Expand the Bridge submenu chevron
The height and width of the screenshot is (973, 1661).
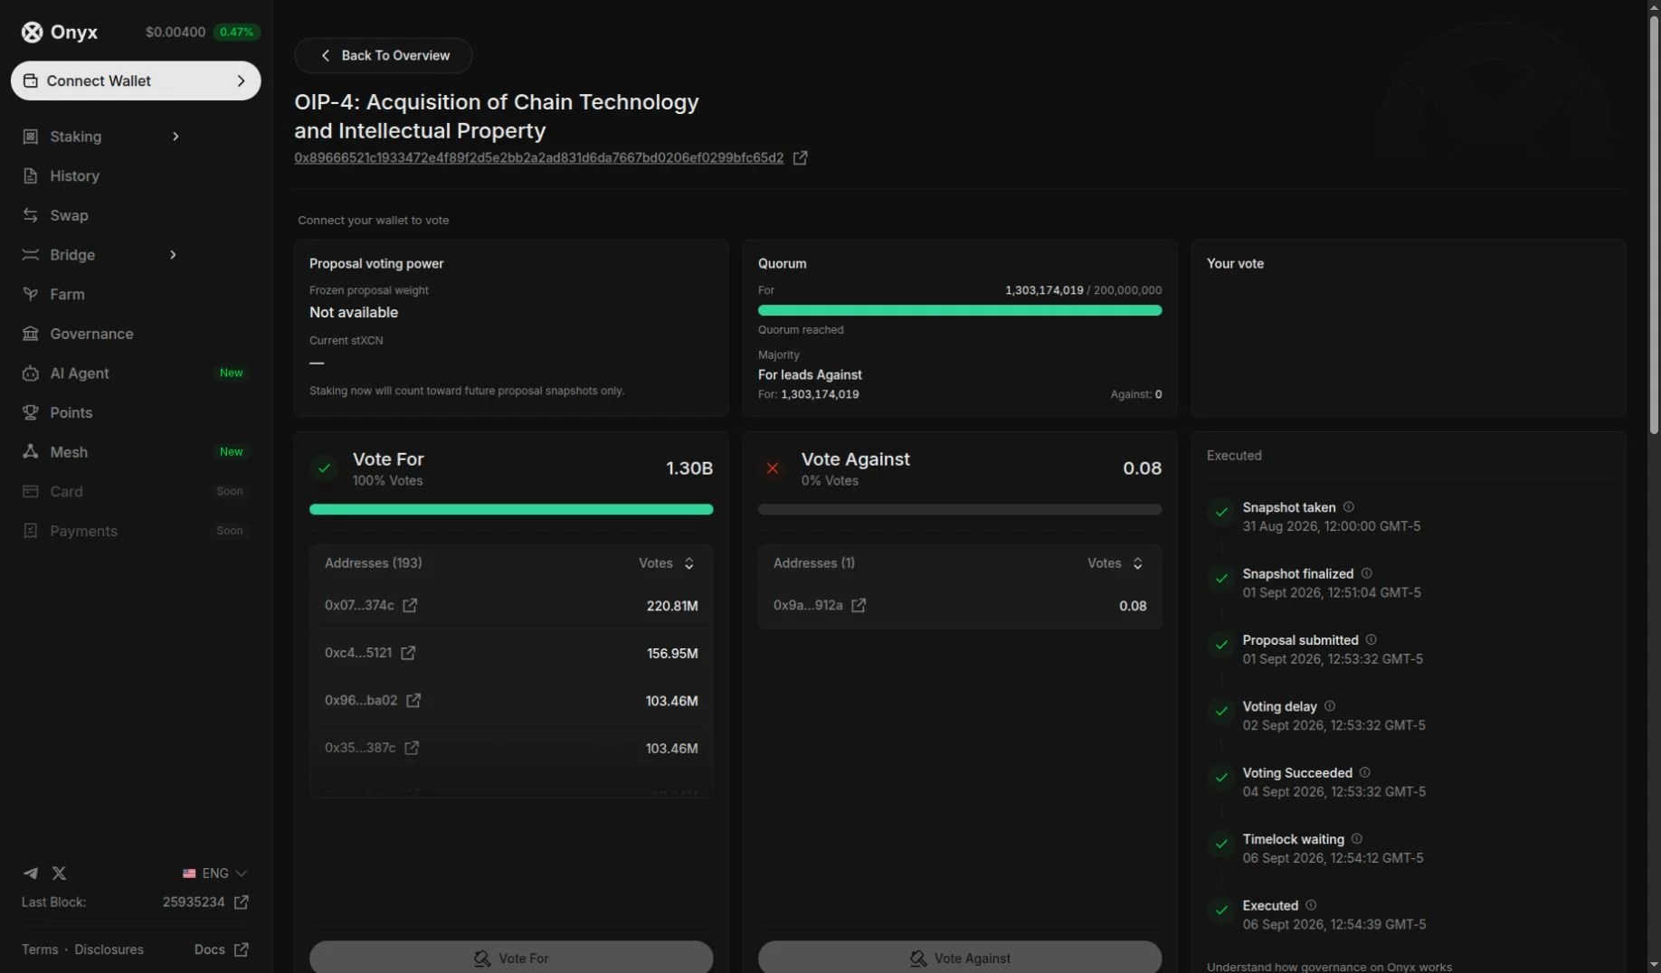pos(173,255)
